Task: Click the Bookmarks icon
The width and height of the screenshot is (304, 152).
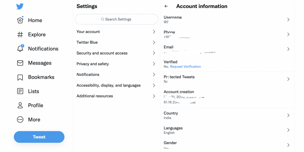Action: (x=20, y=77)
